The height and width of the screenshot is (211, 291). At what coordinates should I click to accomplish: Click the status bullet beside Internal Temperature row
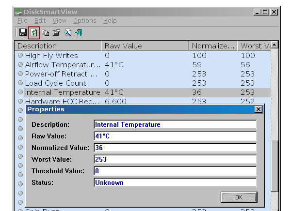click(x=20, y=92)
